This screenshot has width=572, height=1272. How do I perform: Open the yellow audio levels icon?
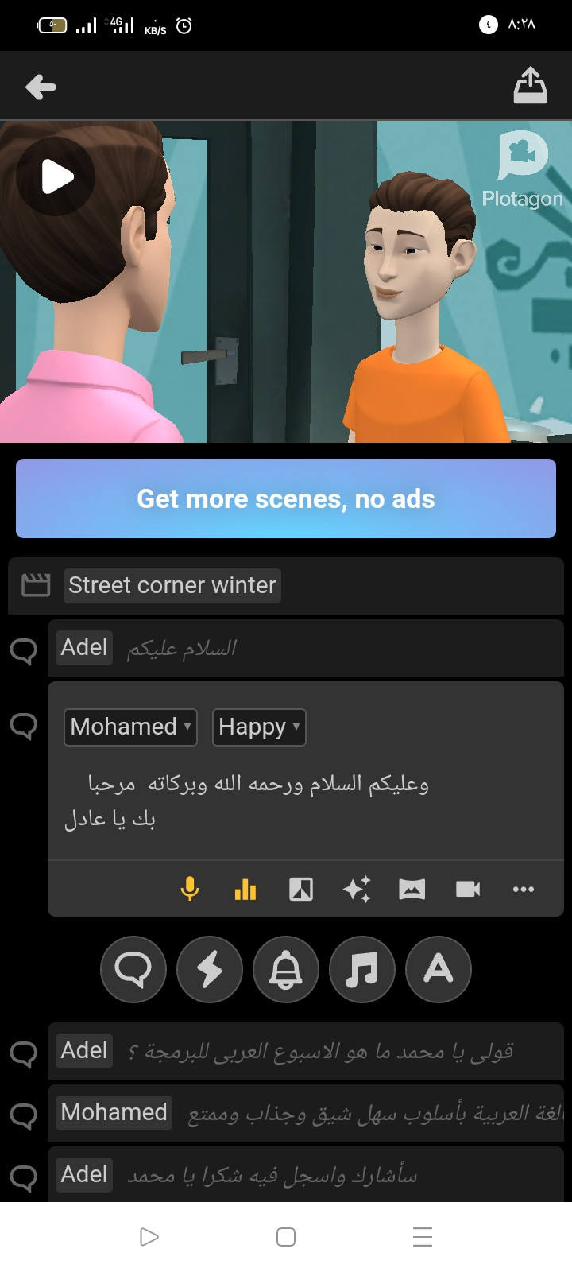(x=245, y=889)
